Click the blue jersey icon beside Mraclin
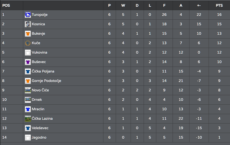Viewport: 230px width, 145px height. tap(28, 109)
